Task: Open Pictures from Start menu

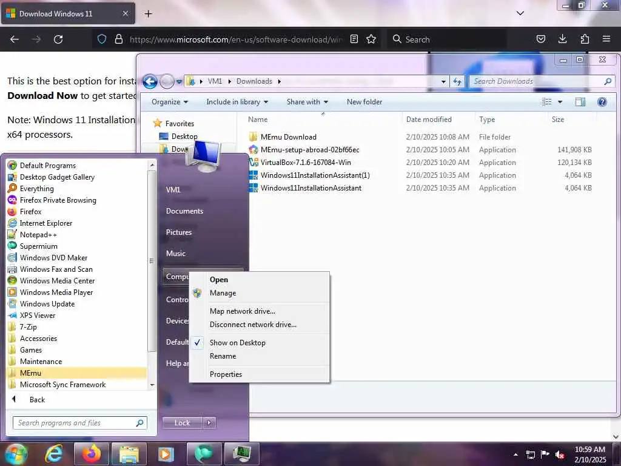Action: [x=179, y=232]
